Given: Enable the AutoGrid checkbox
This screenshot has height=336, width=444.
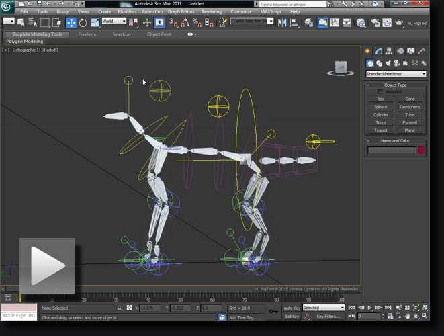Looking at the screenshot, I should pos(380,91).
